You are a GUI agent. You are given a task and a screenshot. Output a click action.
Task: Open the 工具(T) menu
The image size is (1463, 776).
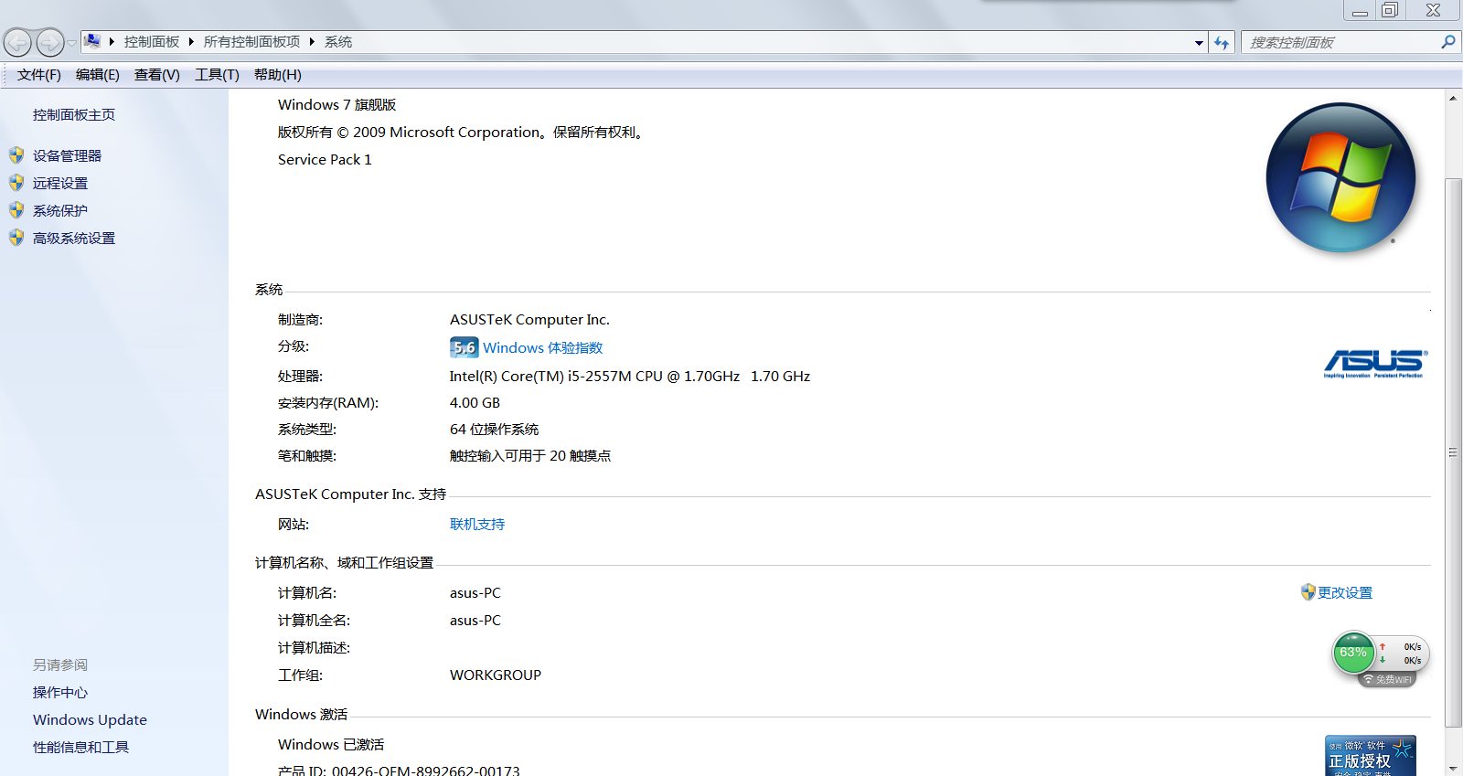(x=217, y=75)
